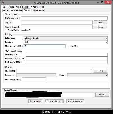Viewport: 113px width, 114px height.
Task: Click Start muxing button
Action: pyautogui.click(x=35, y=101)
